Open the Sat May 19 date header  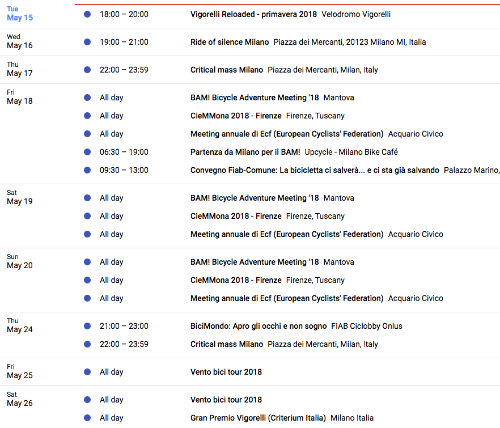(x=20, y=197)
